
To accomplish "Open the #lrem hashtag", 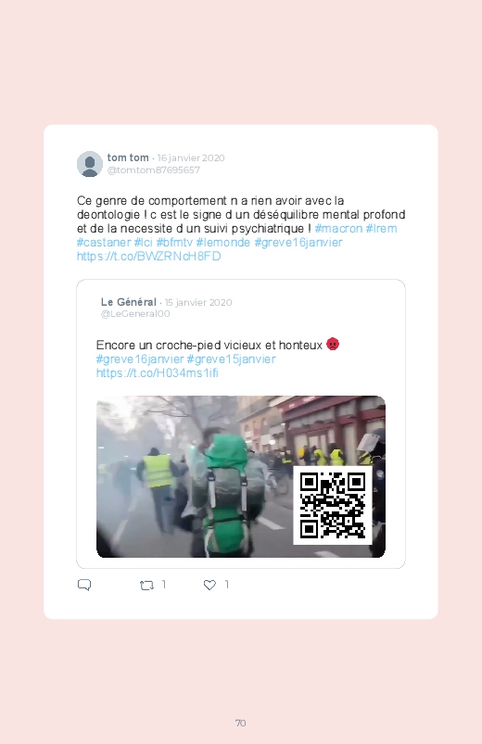I will pos(381,228).
